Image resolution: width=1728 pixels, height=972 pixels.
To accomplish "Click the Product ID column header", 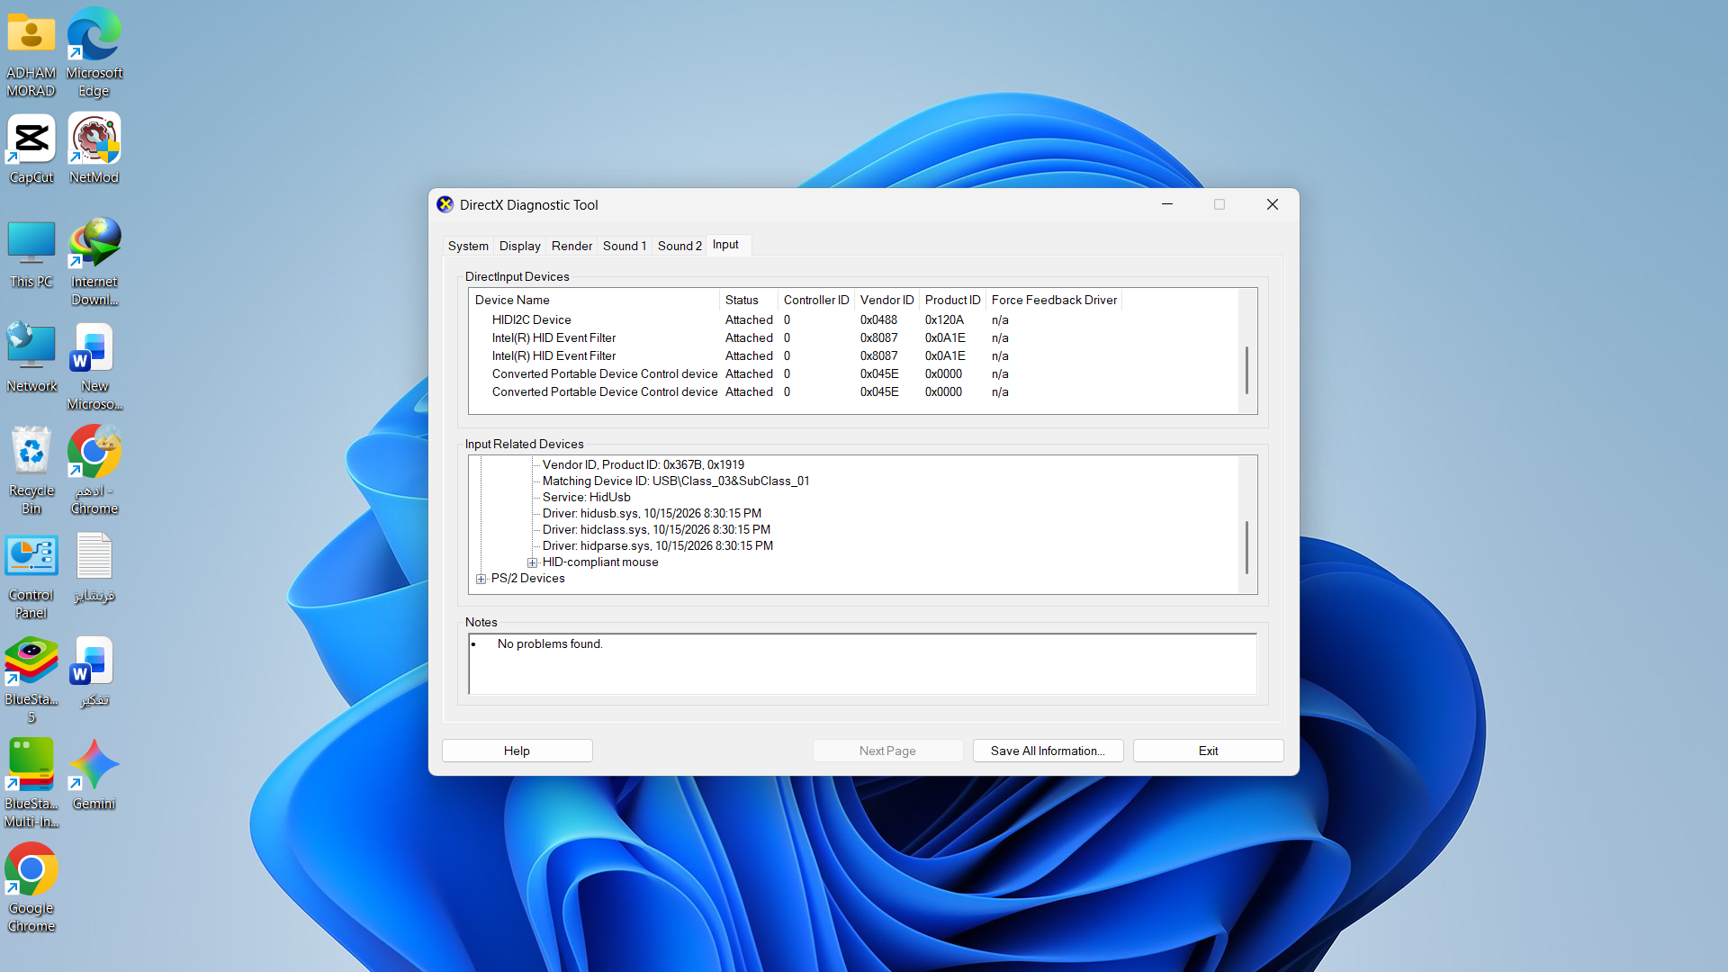I will click(952, 300).
